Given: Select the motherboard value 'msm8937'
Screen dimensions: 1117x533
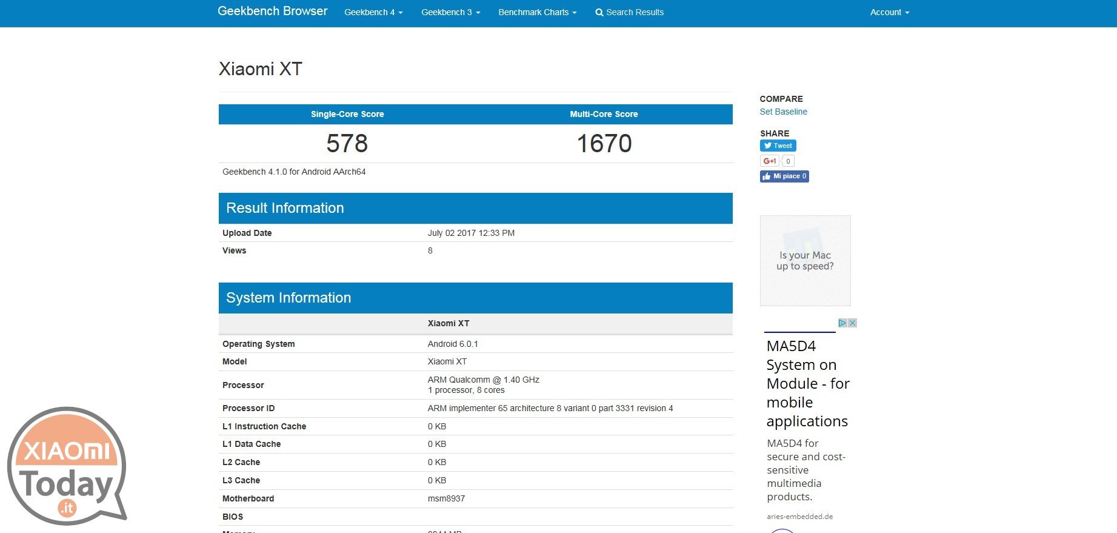Looking at the screenshot, I should (x=446, y=498).
